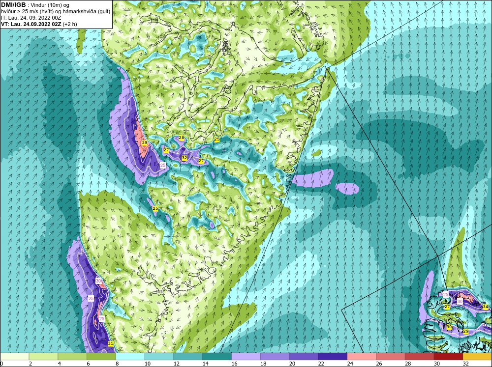The width and height of the screenshot is (492, 367).
Task: Click the 14–16 m/s dark teal legend swatch
Action: pos(217,356)
